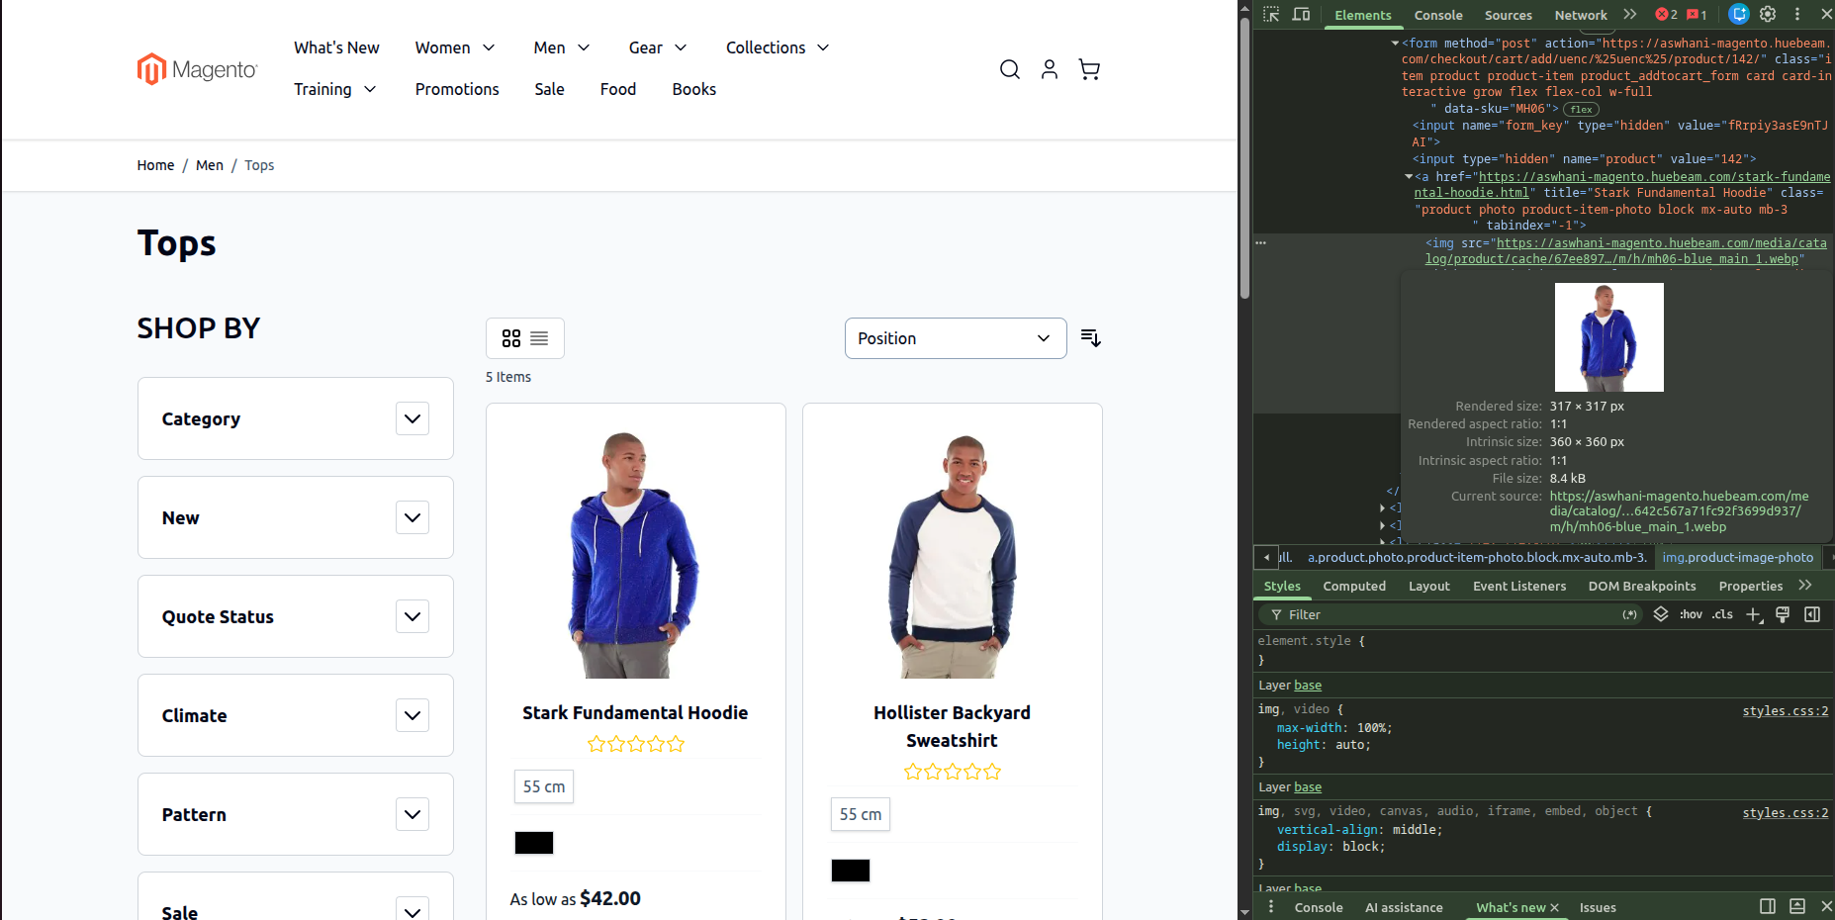
Task: Activate DevTools element inspect picker
Action: [x=1272, y=14]
